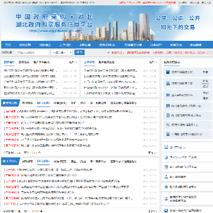Click cart icon in third service panel row
Viewport: 213px width, 213px height.
pyautogui.click(x=168, y=95)
